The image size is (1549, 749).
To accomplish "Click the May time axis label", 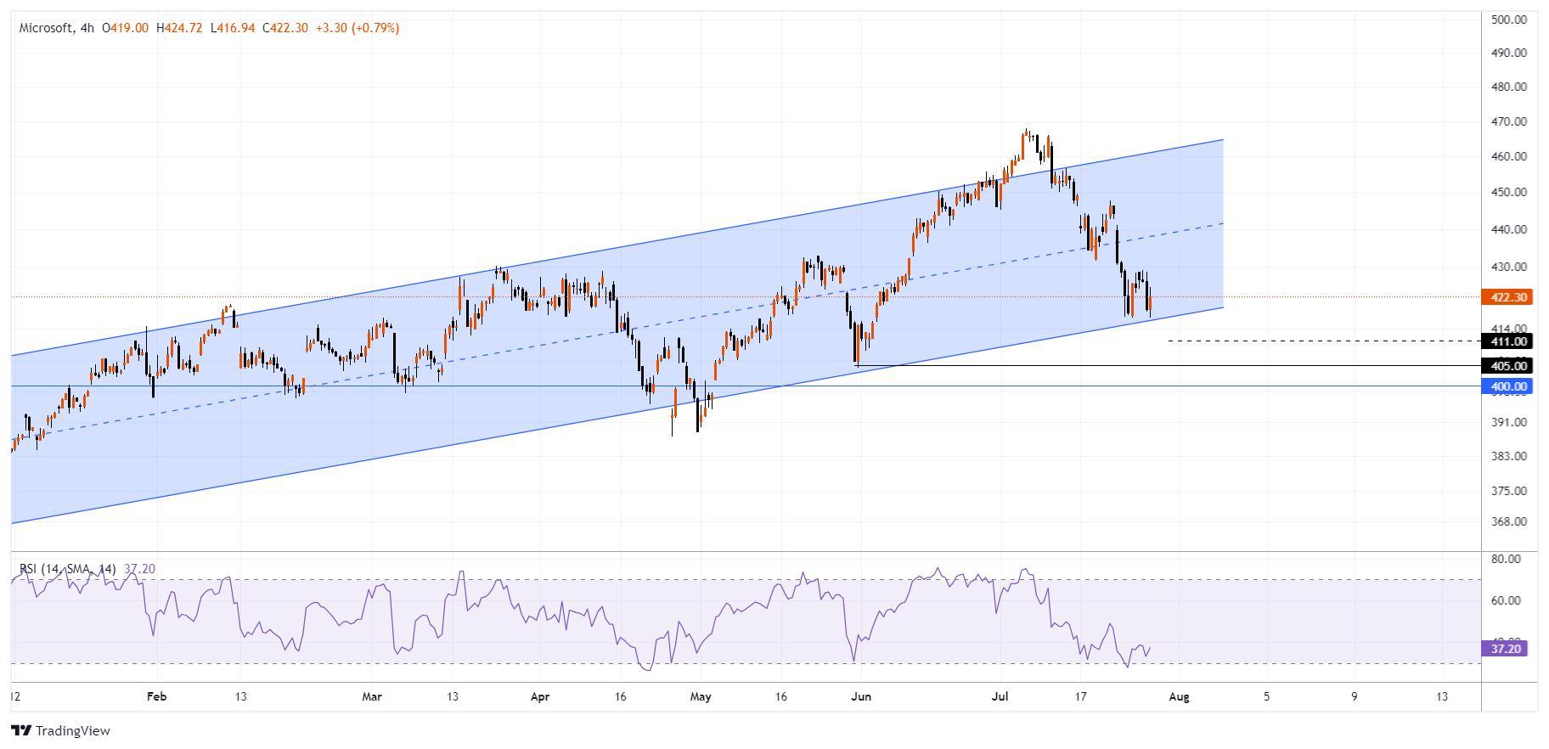I will 701,696.
